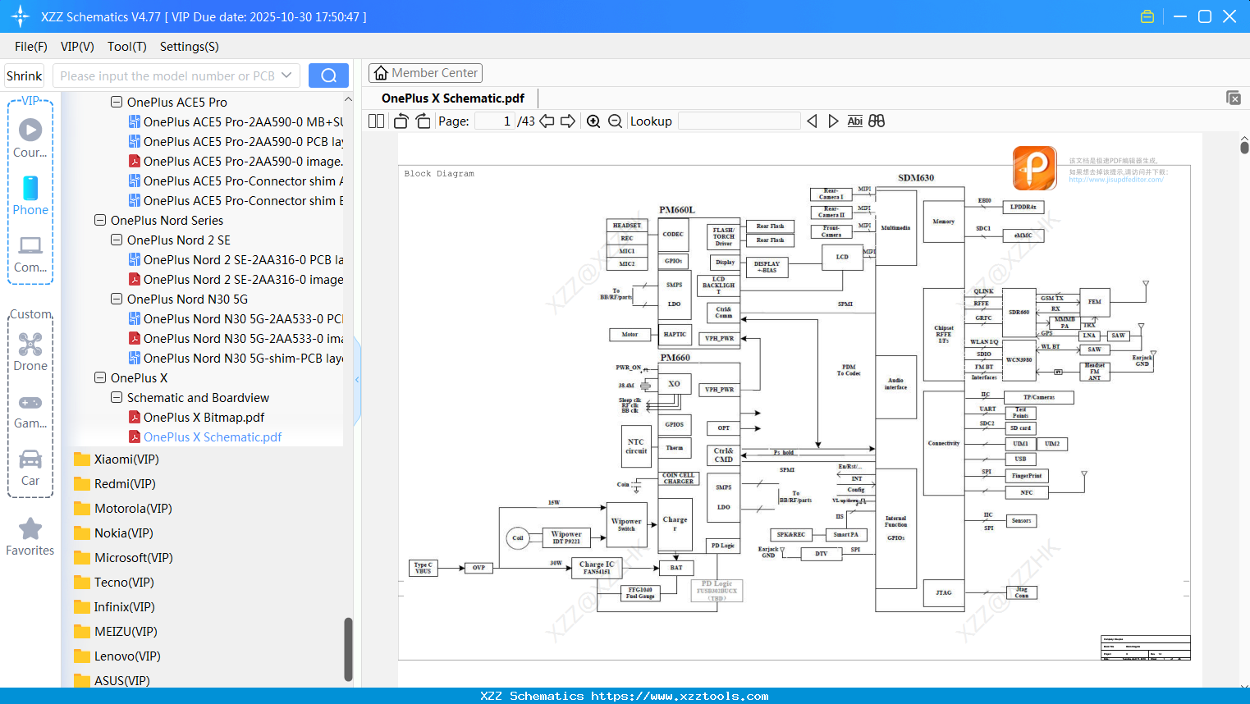The width and height of the screenshot is (1250, 704).
Task: Select the two-page view icon
Action: [375, 121]
